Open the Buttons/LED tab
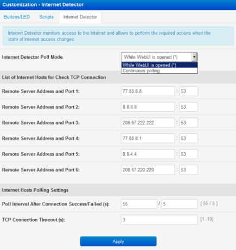This screenshot has width=236, height=250. (x=17, y=17)
